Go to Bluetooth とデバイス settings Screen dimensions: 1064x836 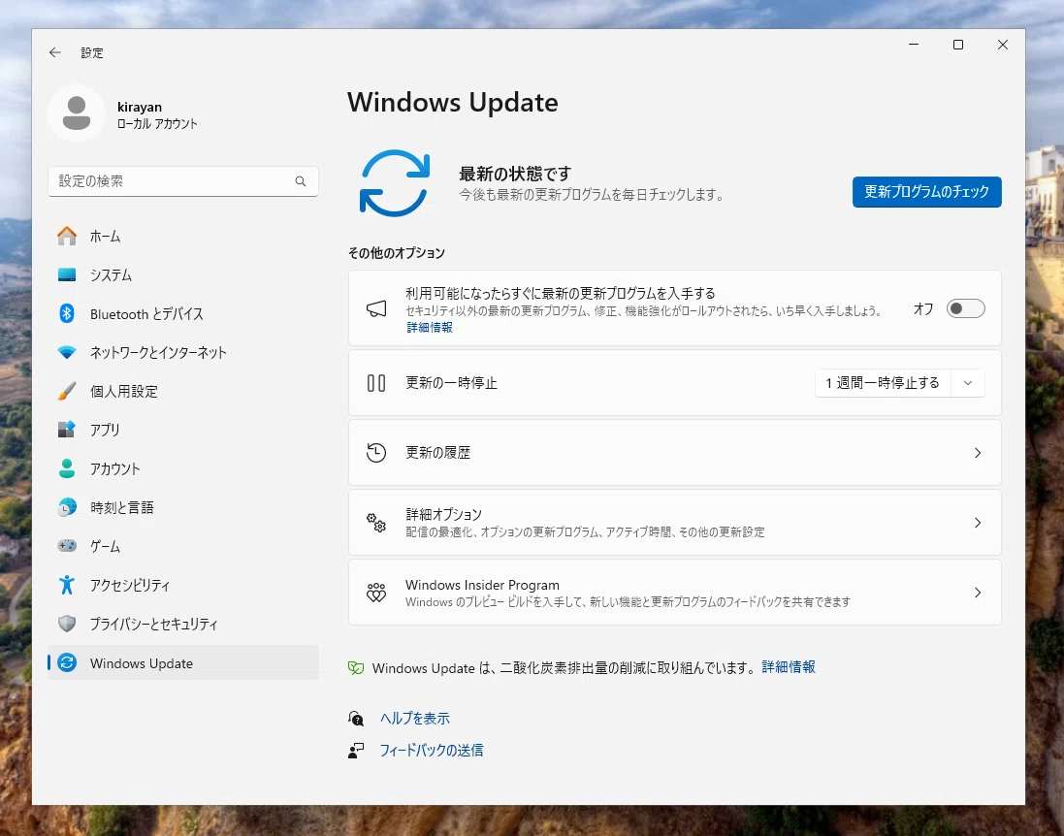(x=183, y=313)
